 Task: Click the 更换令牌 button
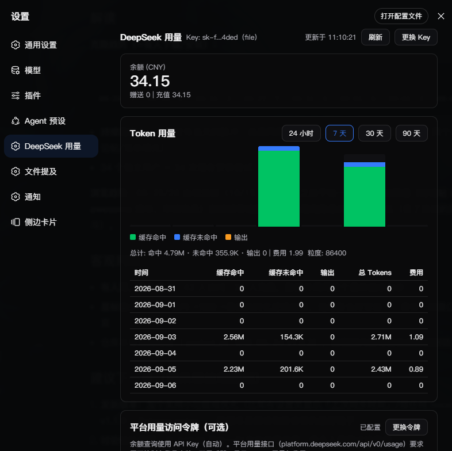coord(406,427)
